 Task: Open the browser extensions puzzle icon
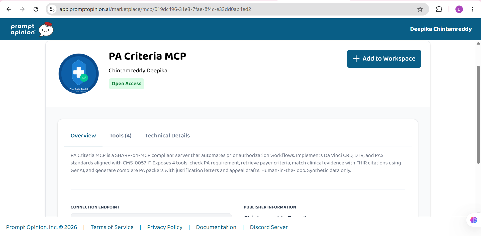[439, 9]
